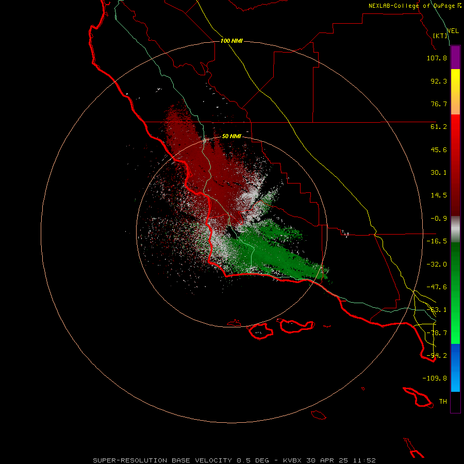Click the 14.5 scale value
Viewport: 464px width, 464px height.
(439, 195)
